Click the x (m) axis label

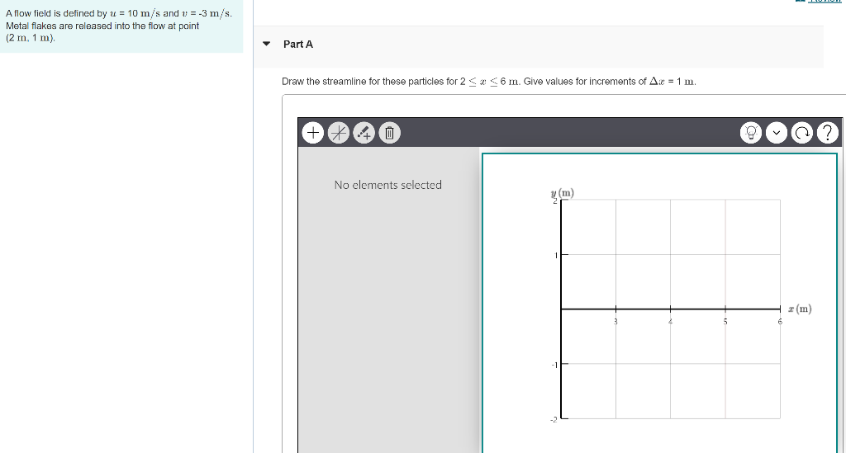800,309
